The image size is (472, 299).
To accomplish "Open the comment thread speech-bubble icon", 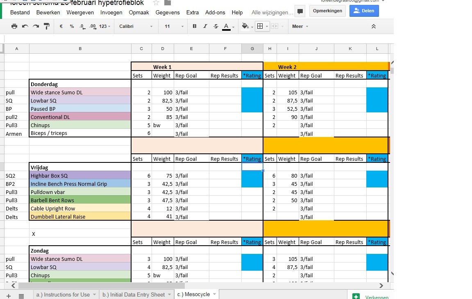I will coord(300,11).
